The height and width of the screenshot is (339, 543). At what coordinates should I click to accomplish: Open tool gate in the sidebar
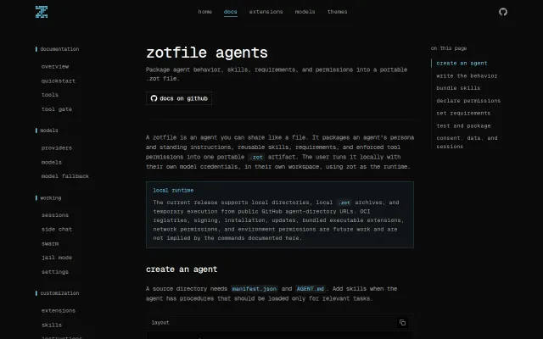[x=57, y=109]
